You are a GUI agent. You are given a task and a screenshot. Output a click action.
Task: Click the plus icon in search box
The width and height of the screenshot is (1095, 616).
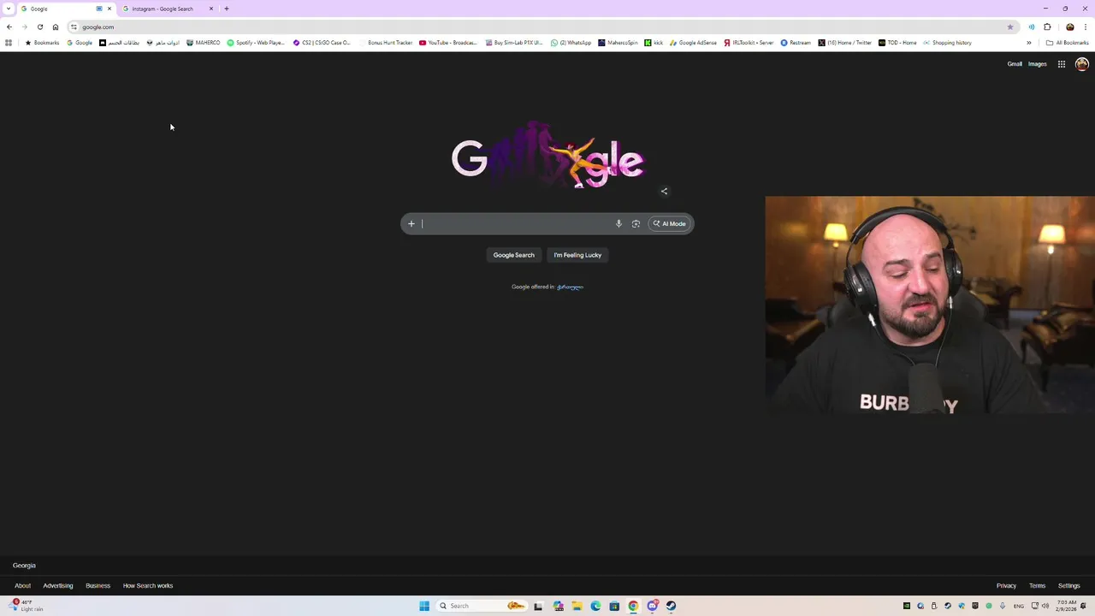(411, 224)
